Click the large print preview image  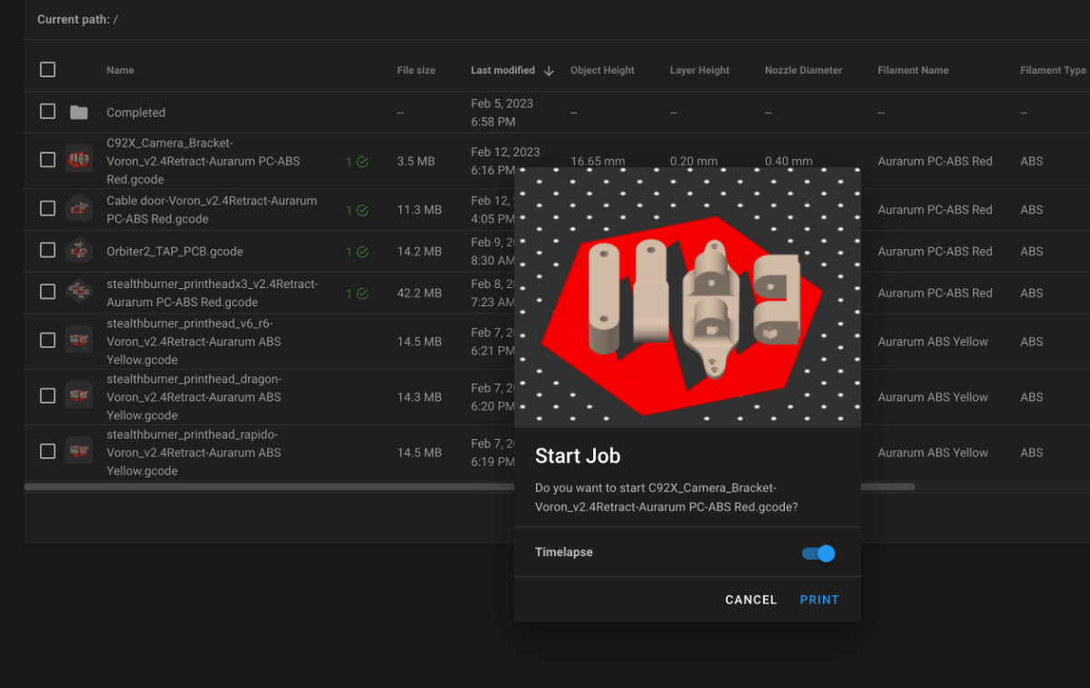(688, 297)
